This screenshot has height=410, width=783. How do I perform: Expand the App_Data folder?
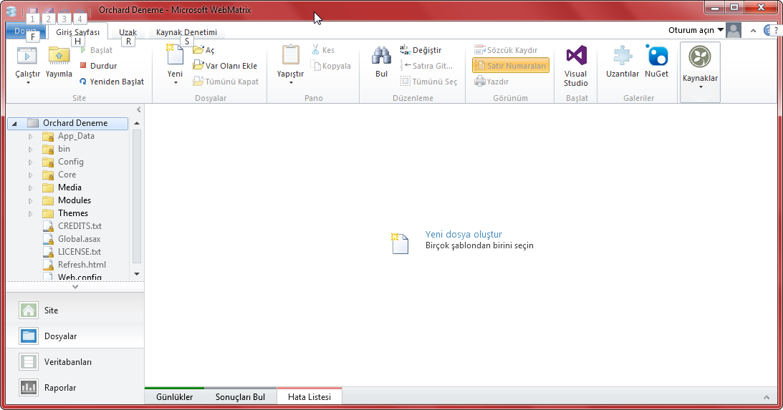pyautogui.click(x=31, y=136)
